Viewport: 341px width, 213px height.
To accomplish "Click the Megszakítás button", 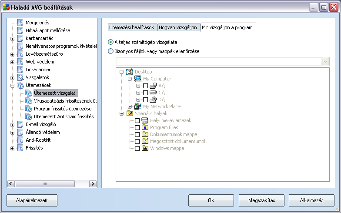I will tap(262, 200).
